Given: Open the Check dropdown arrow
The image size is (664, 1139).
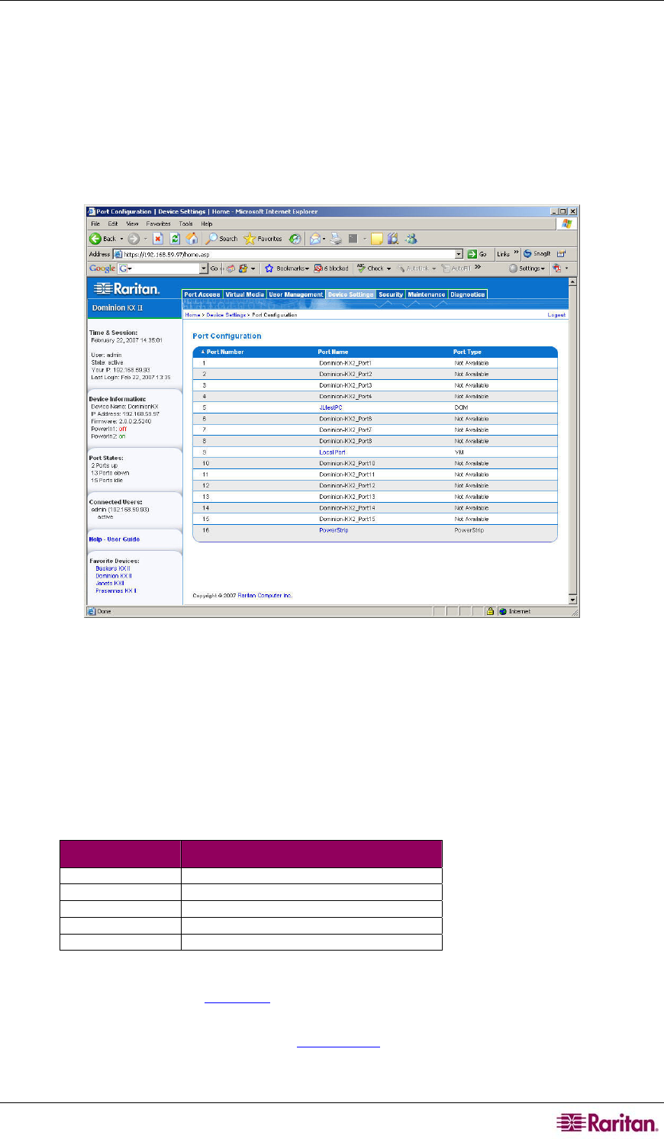Looking at the screenshot, I should 388,269.
